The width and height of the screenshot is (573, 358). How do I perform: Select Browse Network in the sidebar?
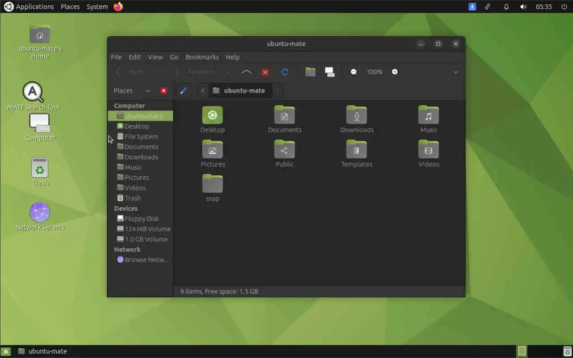point(141,260)
